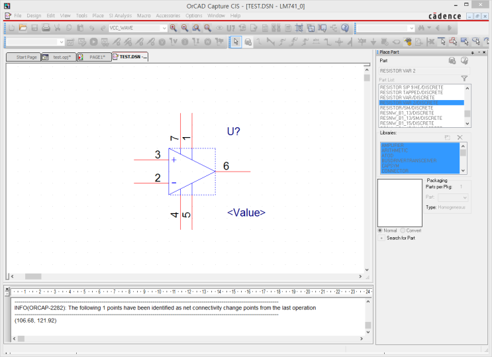Click the Place Part help icon
Image resolution: width=492 pixels, height=357 pixels.
pyautogui.click(x=464, y=60)
